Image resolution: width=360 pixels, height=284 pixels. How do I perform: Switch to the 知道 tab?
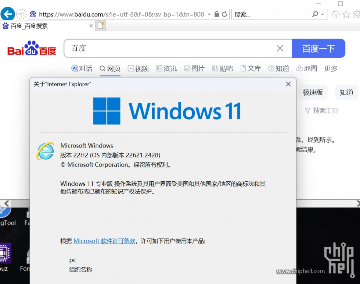click(279, 68)
